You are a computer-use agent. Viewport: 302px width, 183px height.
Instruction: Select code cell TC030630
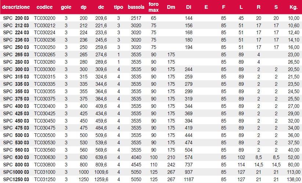[44, 157]
